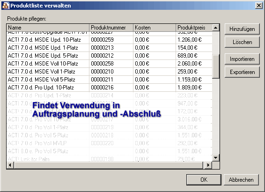Click product number 00000212
The width and height of the screenshot is (265, 192).
tap(102, 56)
